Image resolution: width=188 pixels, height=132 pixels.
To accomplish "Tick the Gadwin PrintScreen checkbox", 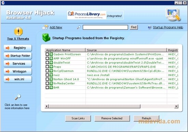I will pos(47,54).
